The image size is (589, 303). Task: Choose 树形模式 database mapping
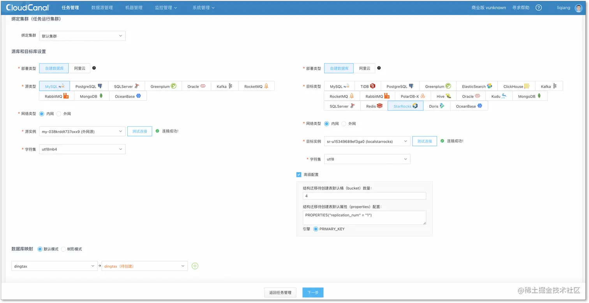(x=63, y=249)
